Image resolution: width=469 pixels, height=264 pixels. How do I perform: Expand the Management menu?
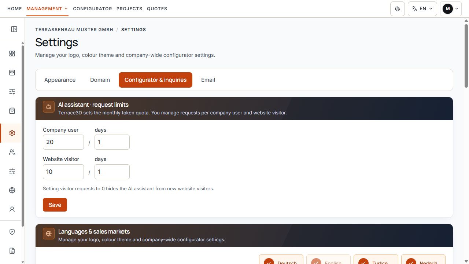click(47, 9)
